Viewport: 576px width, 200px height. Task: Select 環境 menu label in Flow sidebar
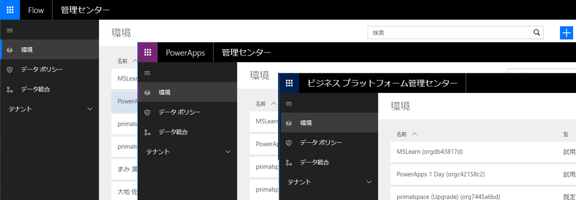coord(27,50)
